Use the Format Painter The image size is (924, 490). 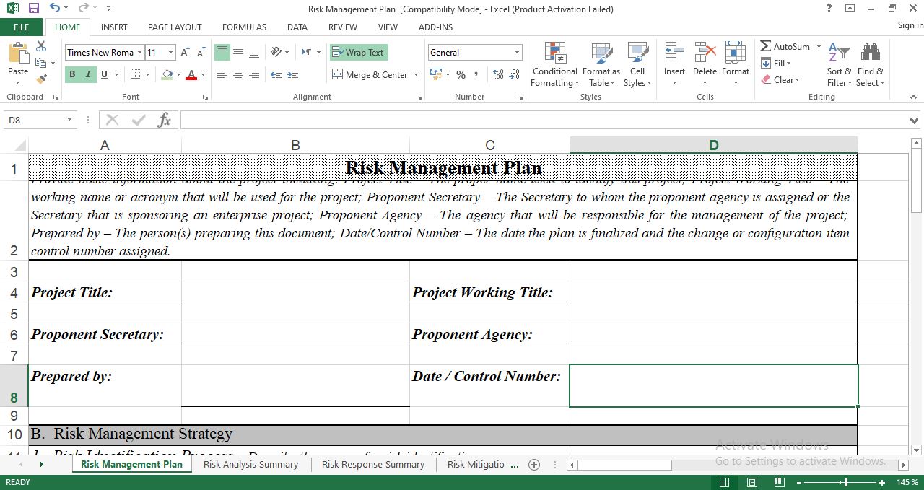pyautogui.click(x=42, y=79)
